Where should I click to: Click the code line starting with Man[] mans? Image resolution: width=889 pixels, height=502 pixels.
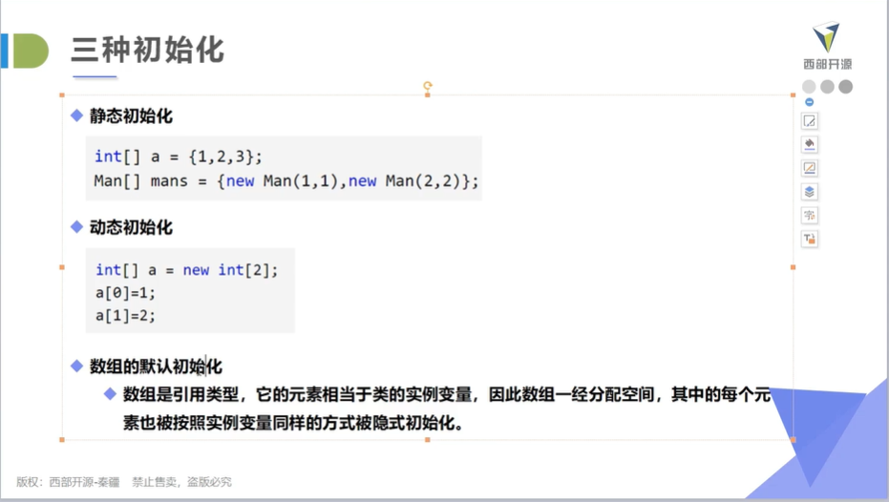tap(286, 181)
